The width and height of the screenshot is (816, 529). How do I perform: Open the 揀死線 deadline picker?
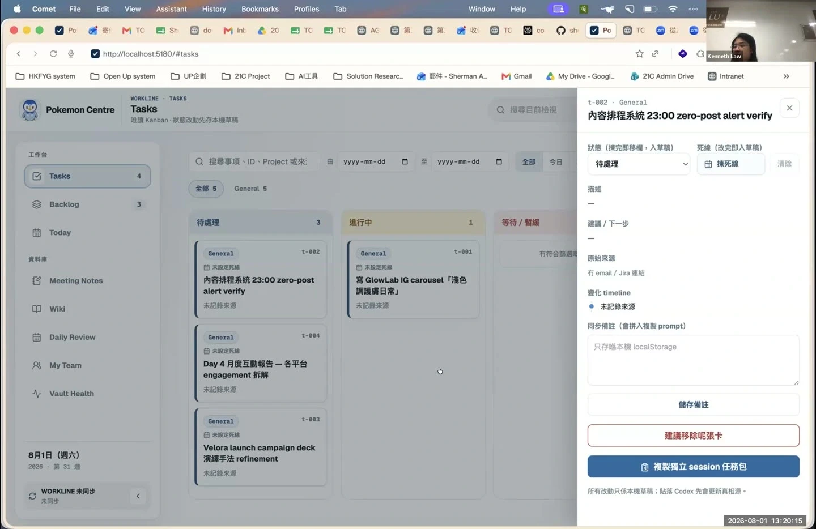[730, 164]
